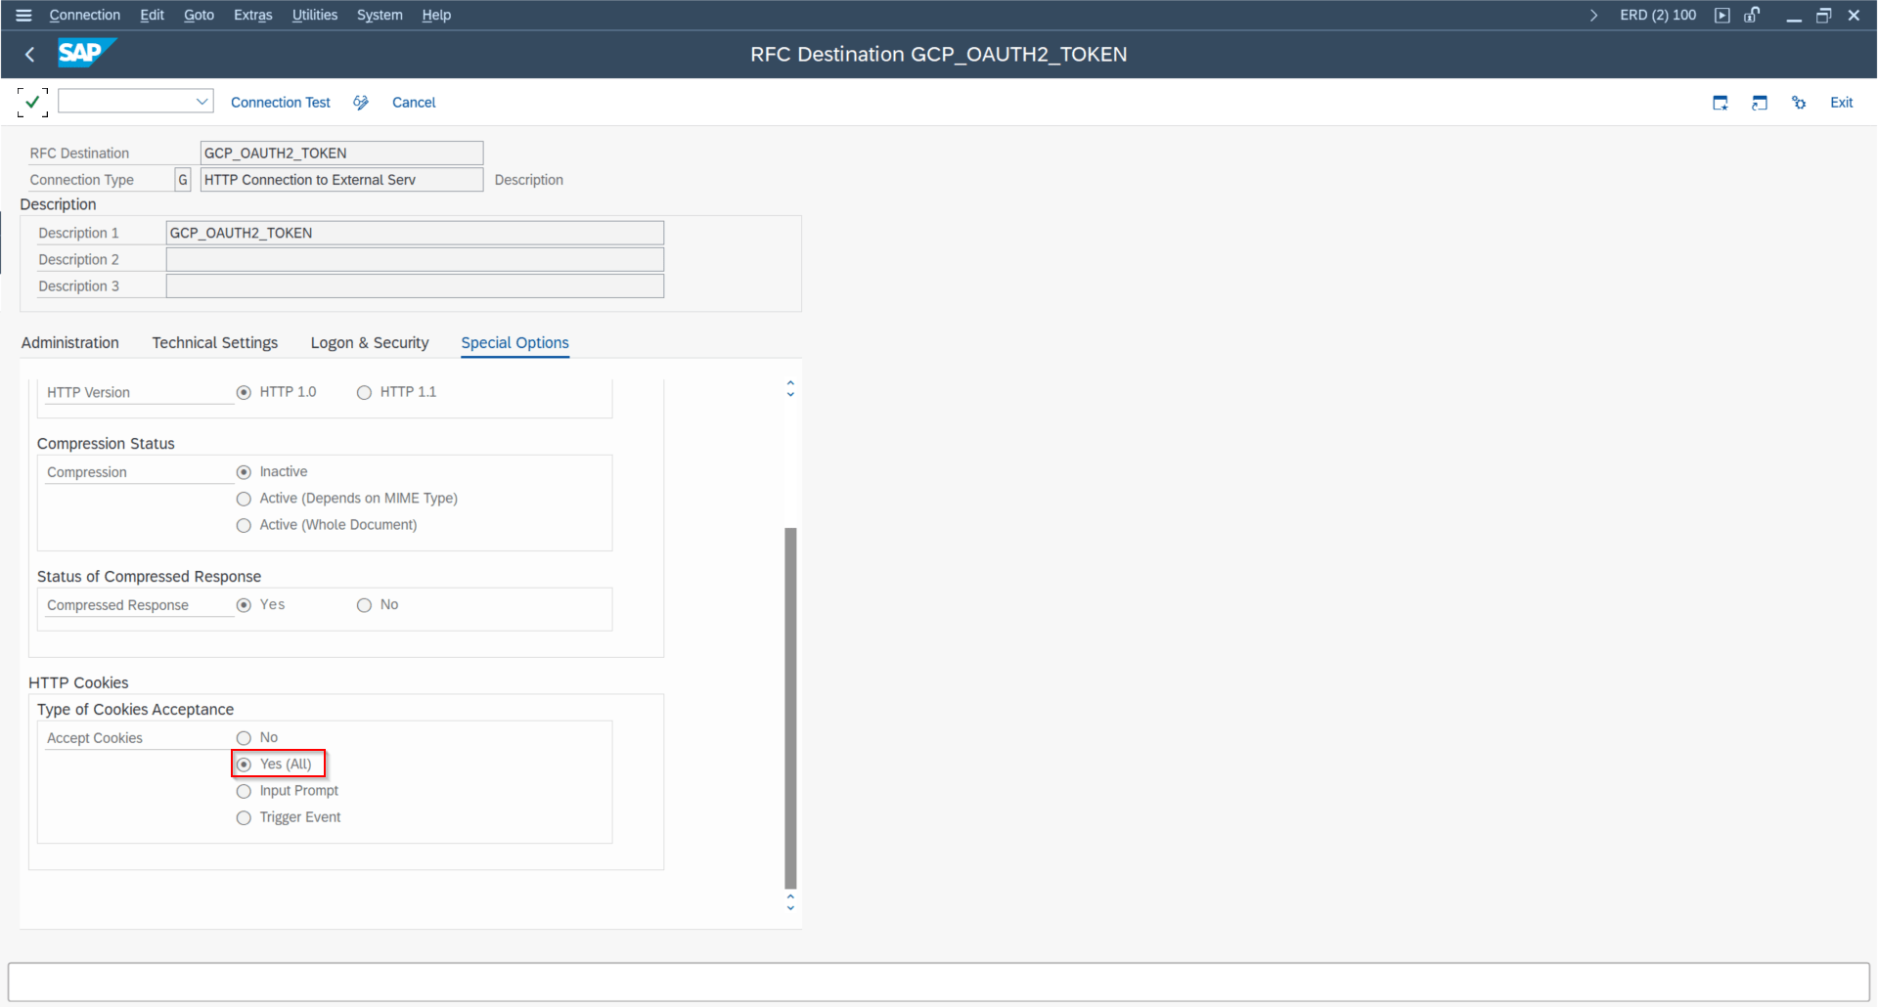The image size is (1878, 1007).
Task: Open the transaction command field dropdown
Action: click(202, 102)
